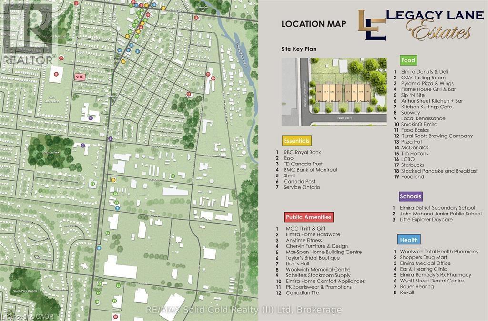Select the yellow Essentials category label

coord(296,141)
